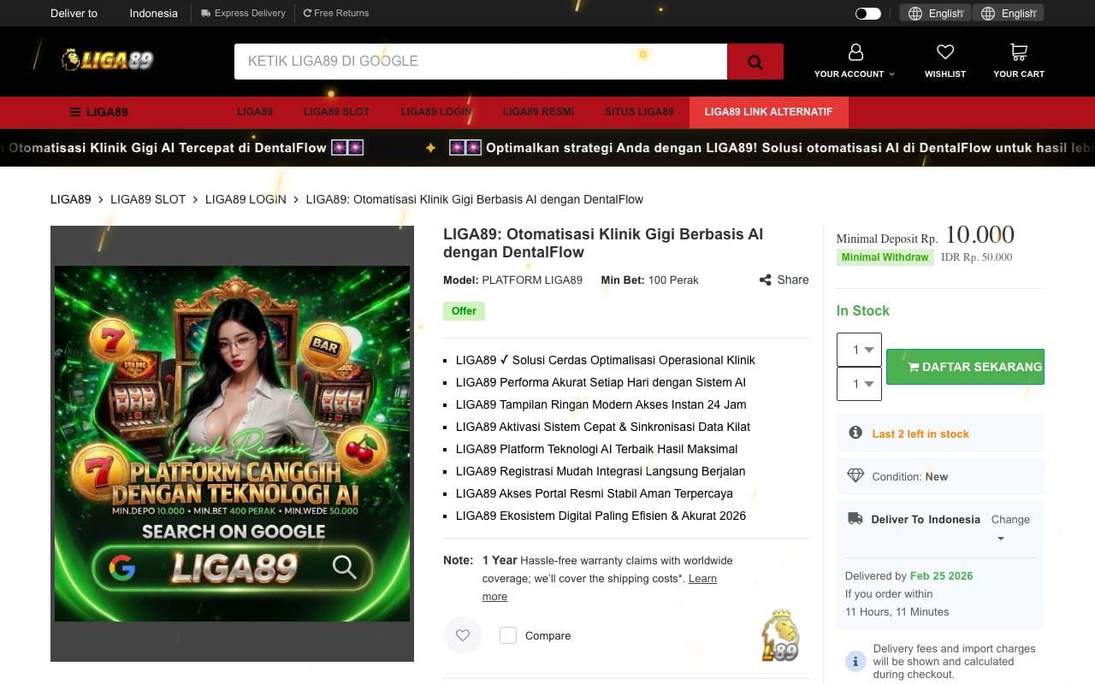Click the info icon beside Last 2 left

(x=855, y=433)
